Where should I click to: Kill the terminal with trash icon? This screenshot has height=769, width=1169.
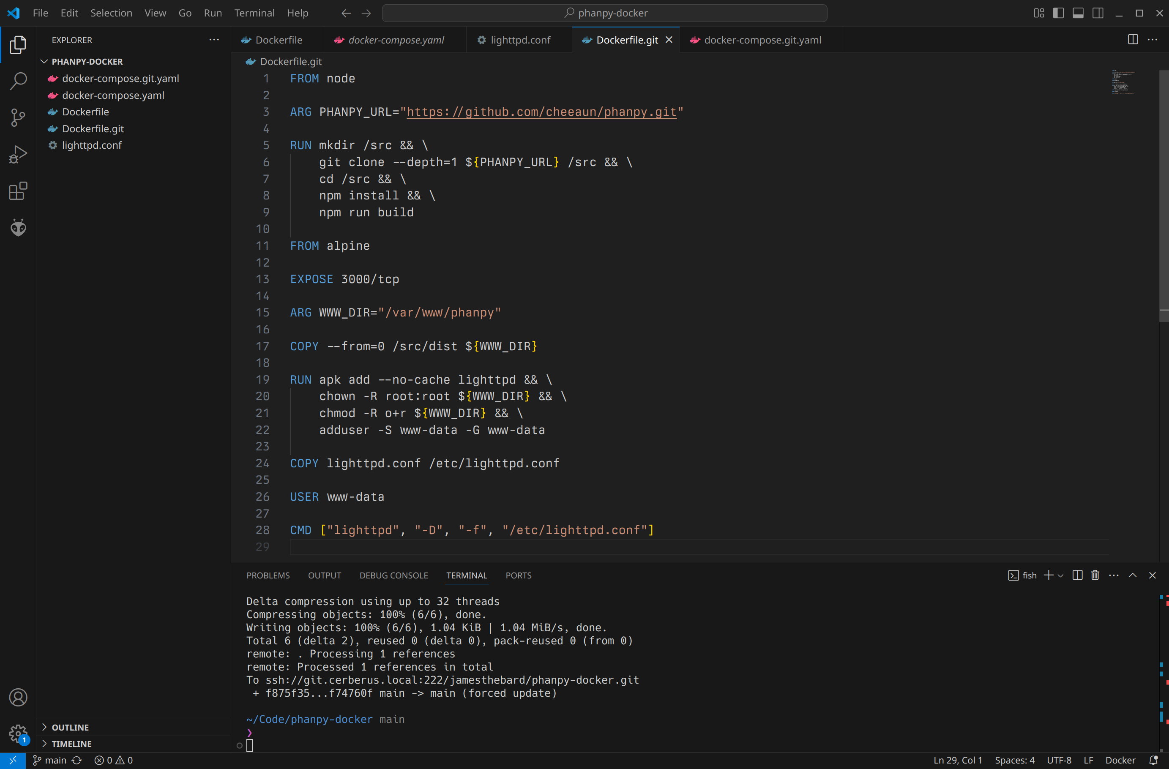point(1095,575)
